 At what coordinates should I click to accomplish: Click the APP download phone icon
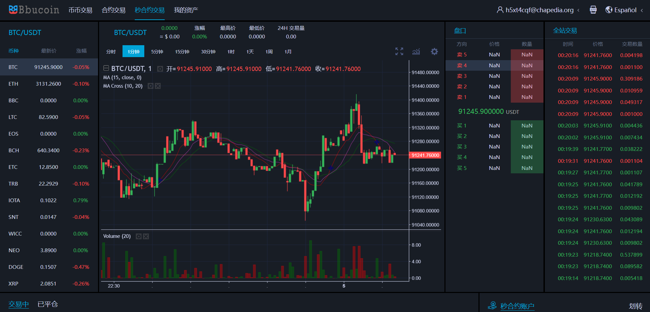pyautogui.click(x=593, y=10)
